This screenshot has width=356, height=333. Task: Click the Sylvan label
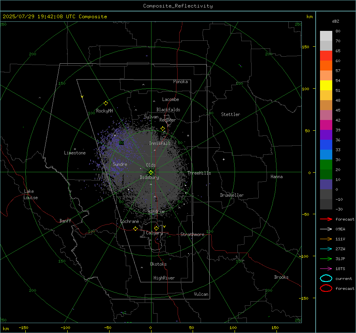[151, 117]
